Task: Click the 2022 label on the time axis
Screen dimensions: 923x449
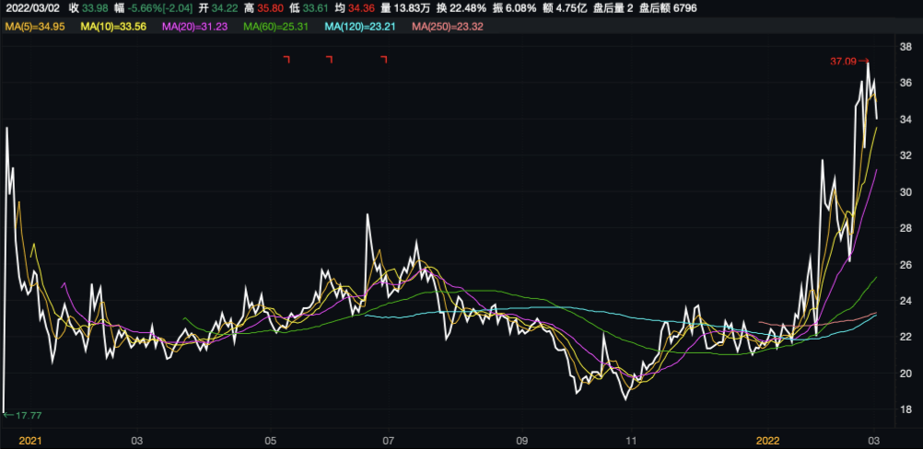Action: [x=767, y=441]
